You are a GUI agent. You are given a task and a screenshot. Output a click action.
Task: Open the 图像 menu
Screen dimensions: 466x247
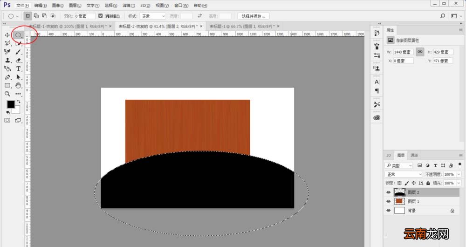pyautogui.click(x=58, y=5)
